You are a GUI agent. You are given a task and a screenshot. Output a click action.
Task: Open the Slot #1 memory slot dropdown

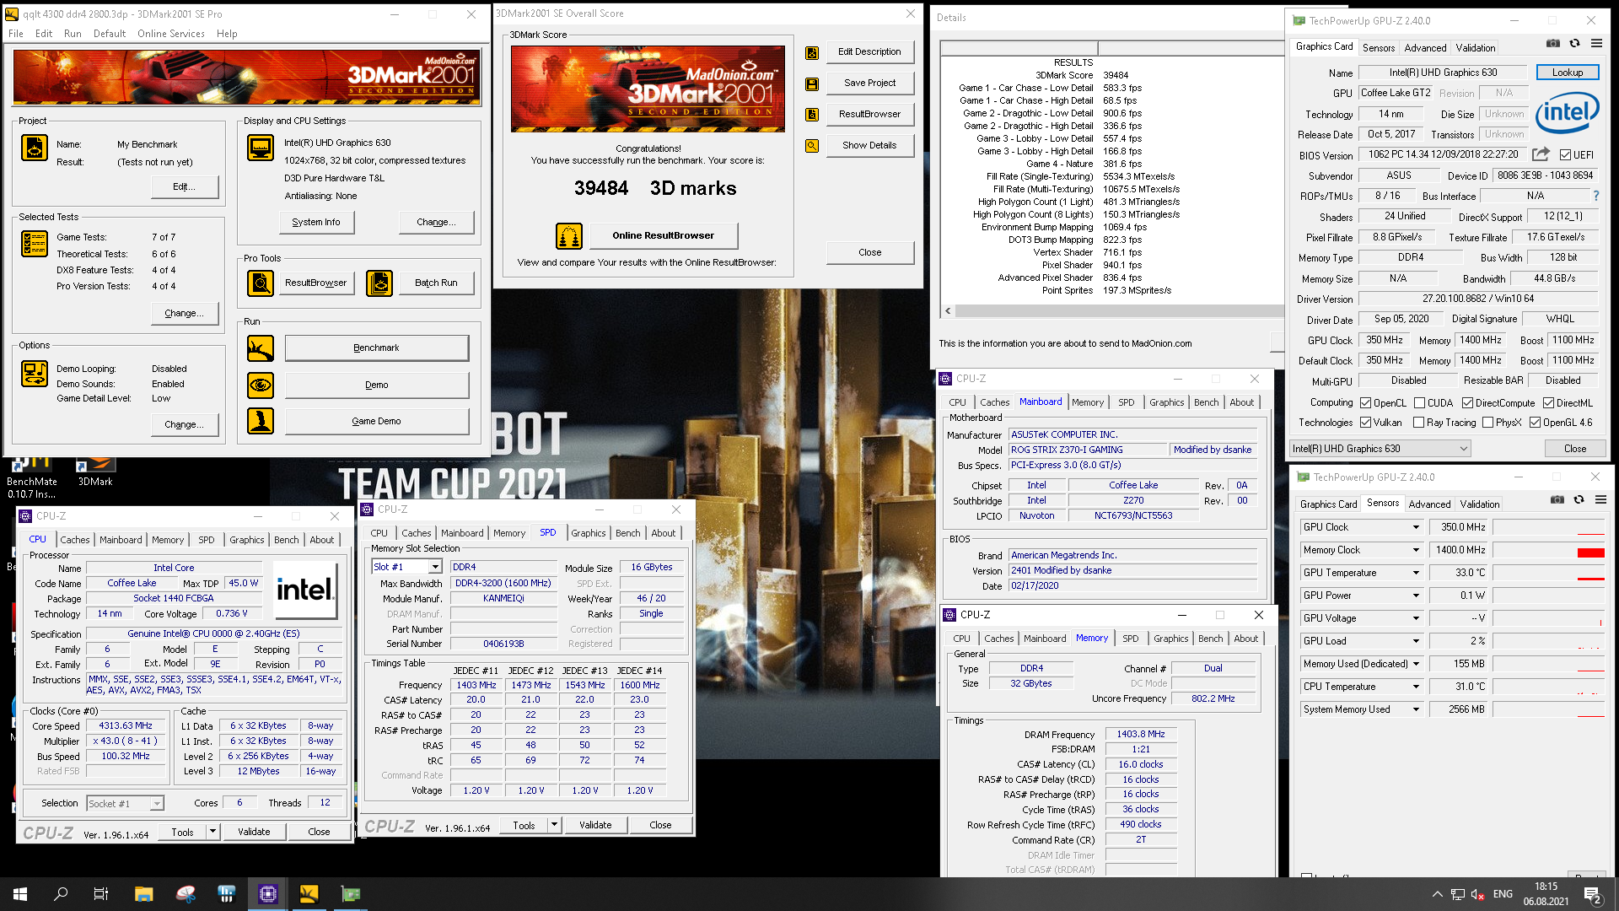point(407,567)
